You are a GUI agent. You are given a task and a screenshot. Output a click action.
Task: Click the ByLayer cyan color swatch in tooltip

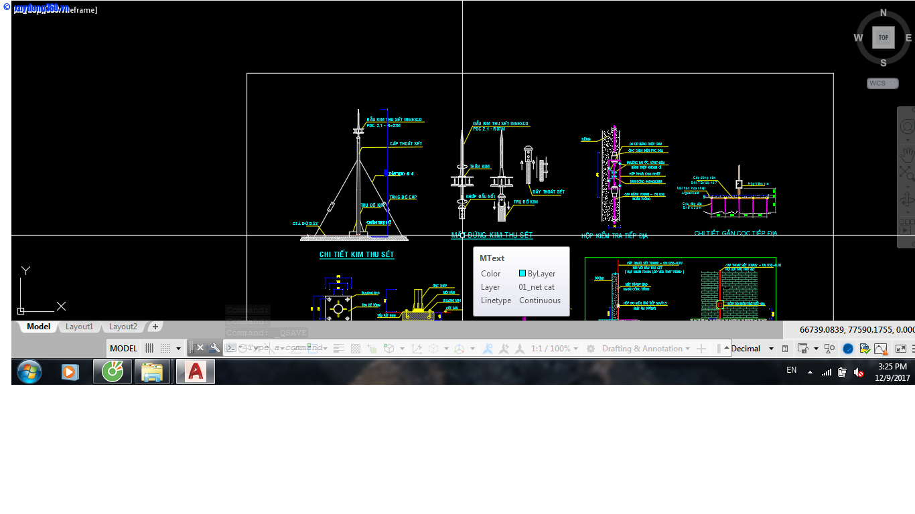[x=522, y=273]
